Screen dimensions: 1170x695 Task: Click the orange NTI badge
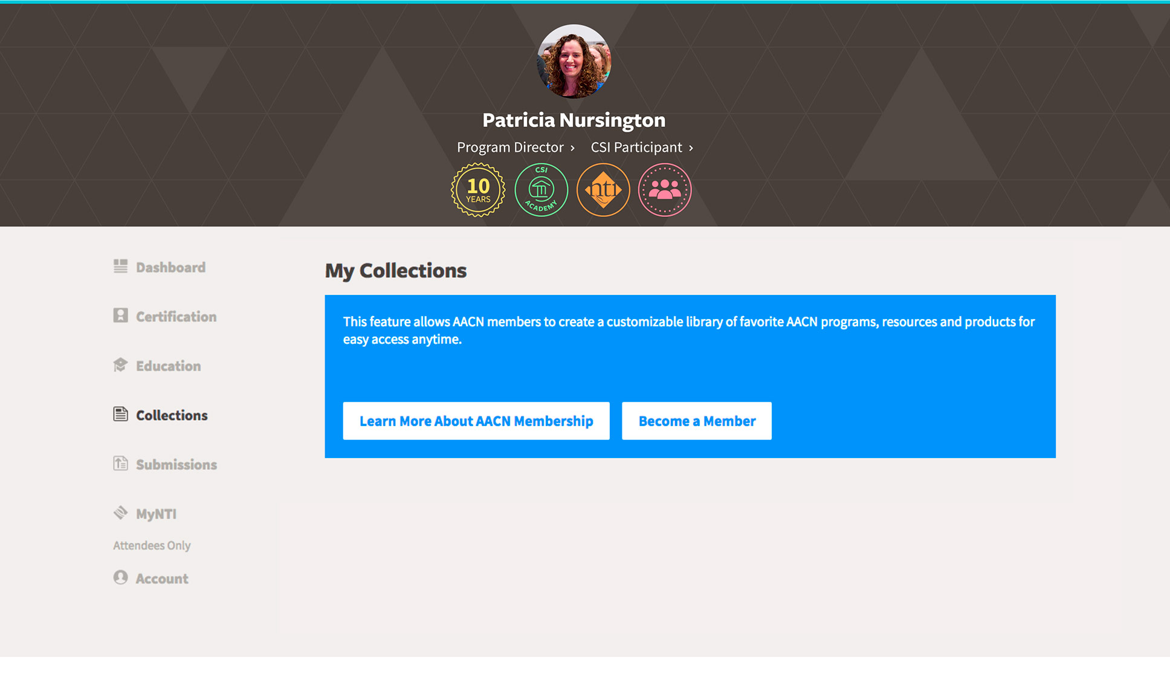pyautogui.click(x=603, y=190)
